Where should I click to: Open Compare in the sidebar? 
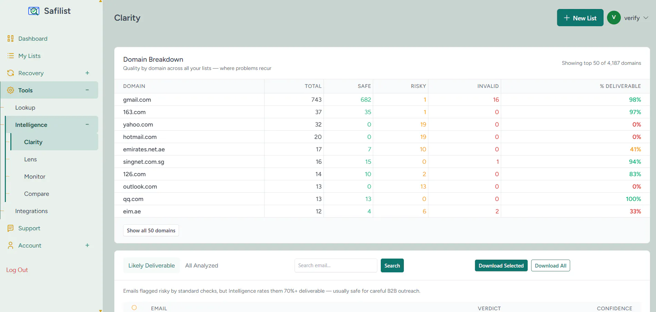(37, 194)
